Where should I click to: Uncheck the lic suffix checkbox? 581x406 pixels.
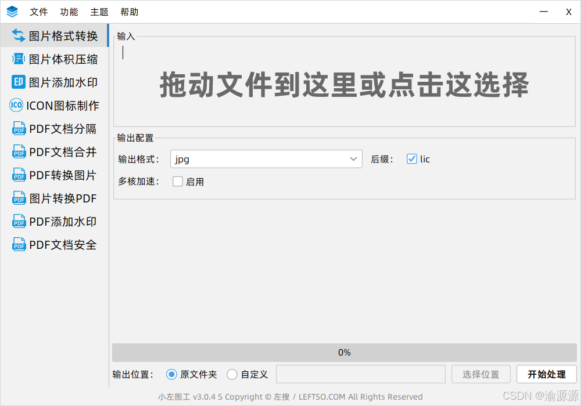(412, 158)
